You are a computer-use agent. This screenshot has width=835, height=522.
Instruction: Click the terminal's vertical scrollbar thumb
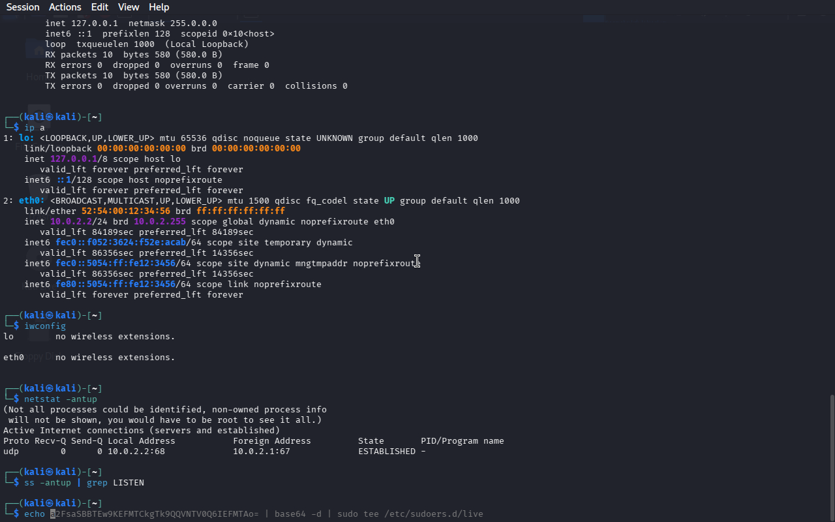click(831, 457)
